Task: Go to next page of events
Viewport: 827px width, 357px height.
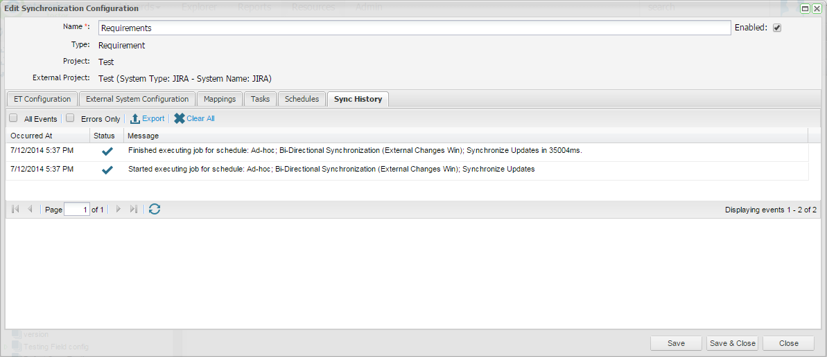Action: click(x=119, y=209)
